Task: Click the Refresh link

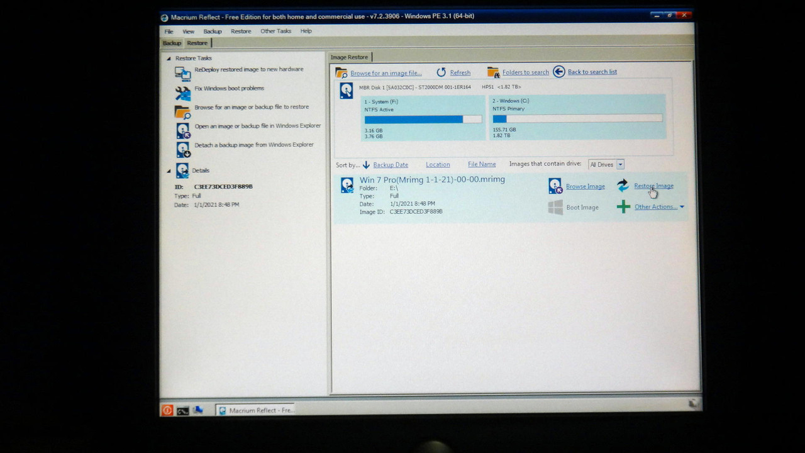Action: 460,73
